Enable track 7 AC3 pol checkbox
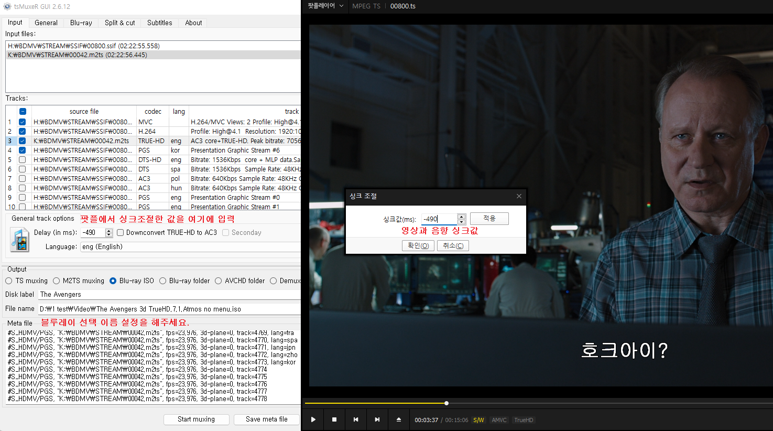 [x=22, y=178]
